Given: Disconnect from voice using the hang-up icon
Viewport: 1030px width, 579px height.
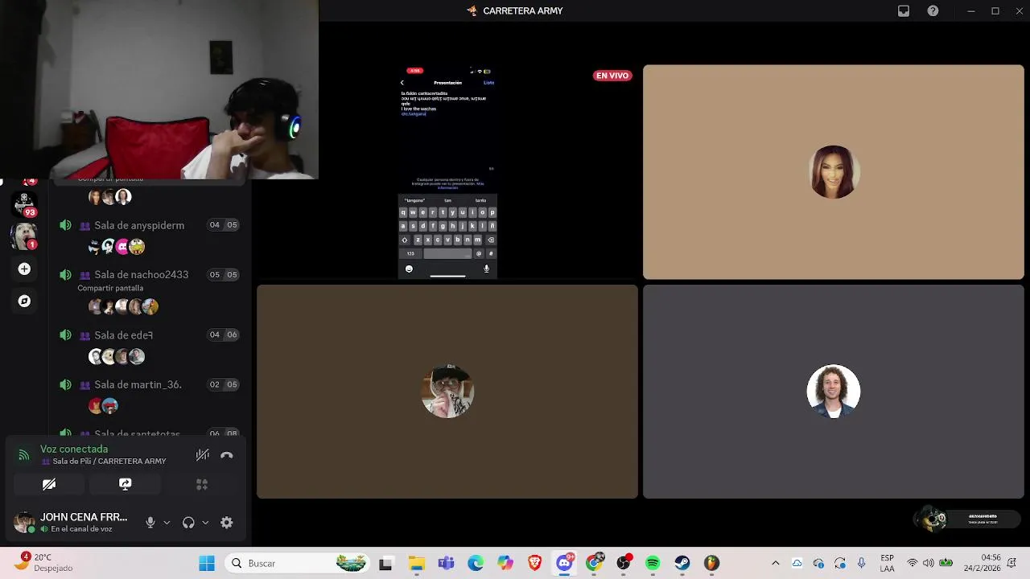Looking at the screenshot, I should [x=227, y=455].
